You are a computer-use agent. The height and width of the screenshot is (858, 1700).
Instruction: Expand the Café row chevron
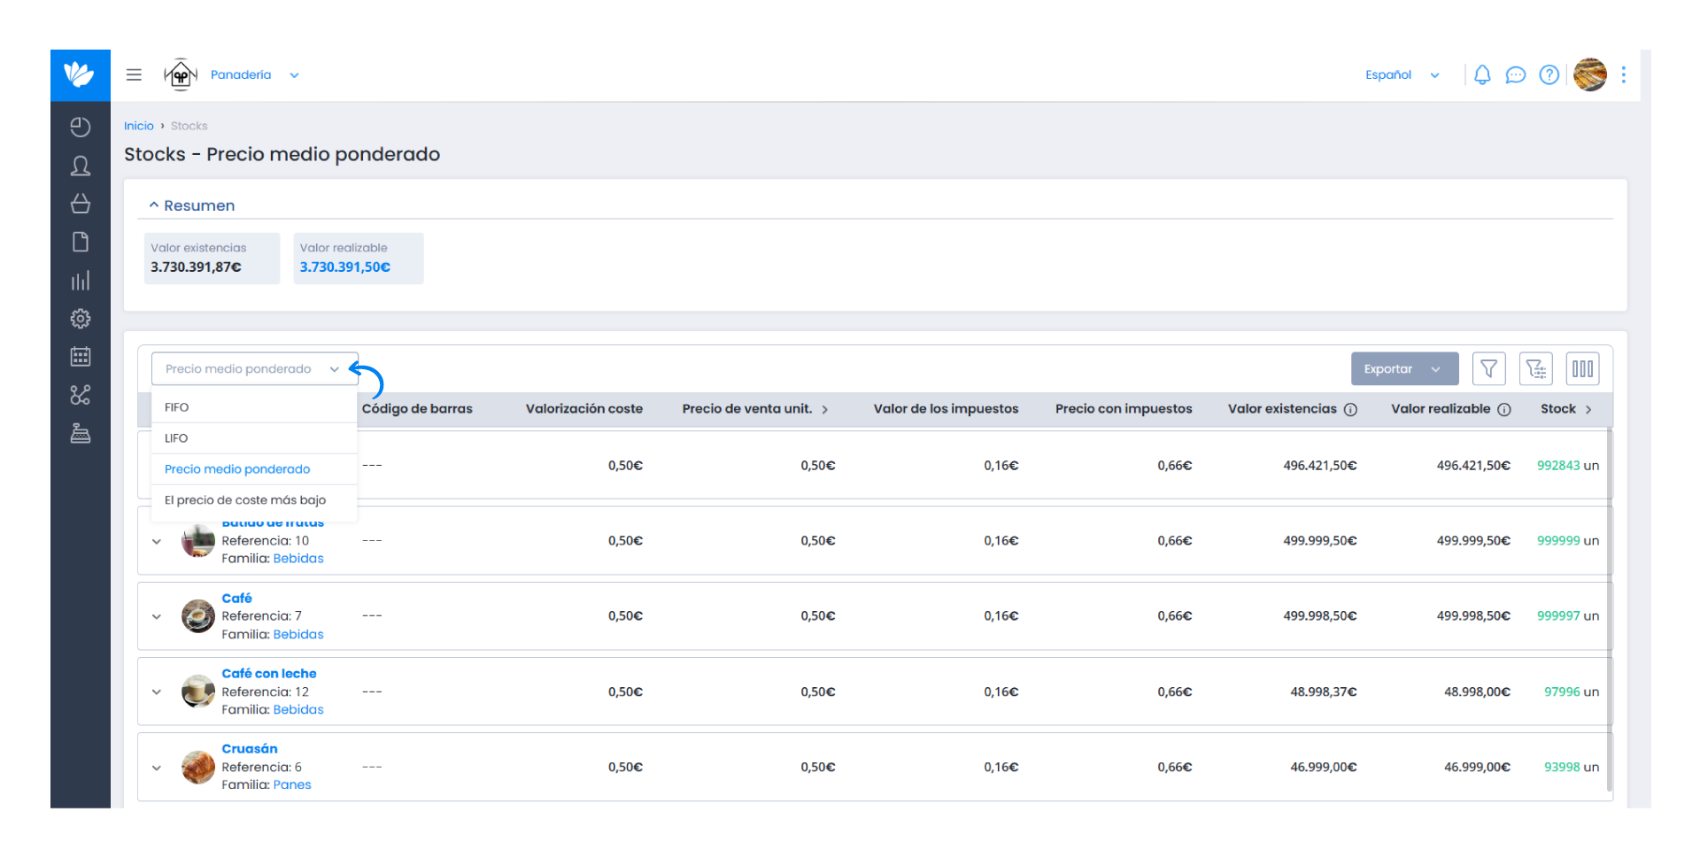(x=157, y=616)
